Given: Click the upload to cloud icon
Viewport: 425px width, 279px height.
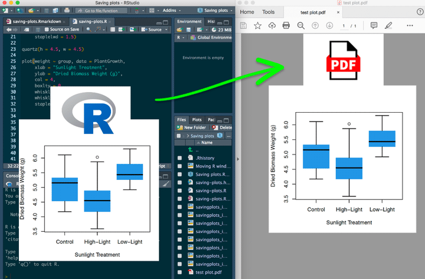Looking at the screenshot, I should (x=272, y=25).
